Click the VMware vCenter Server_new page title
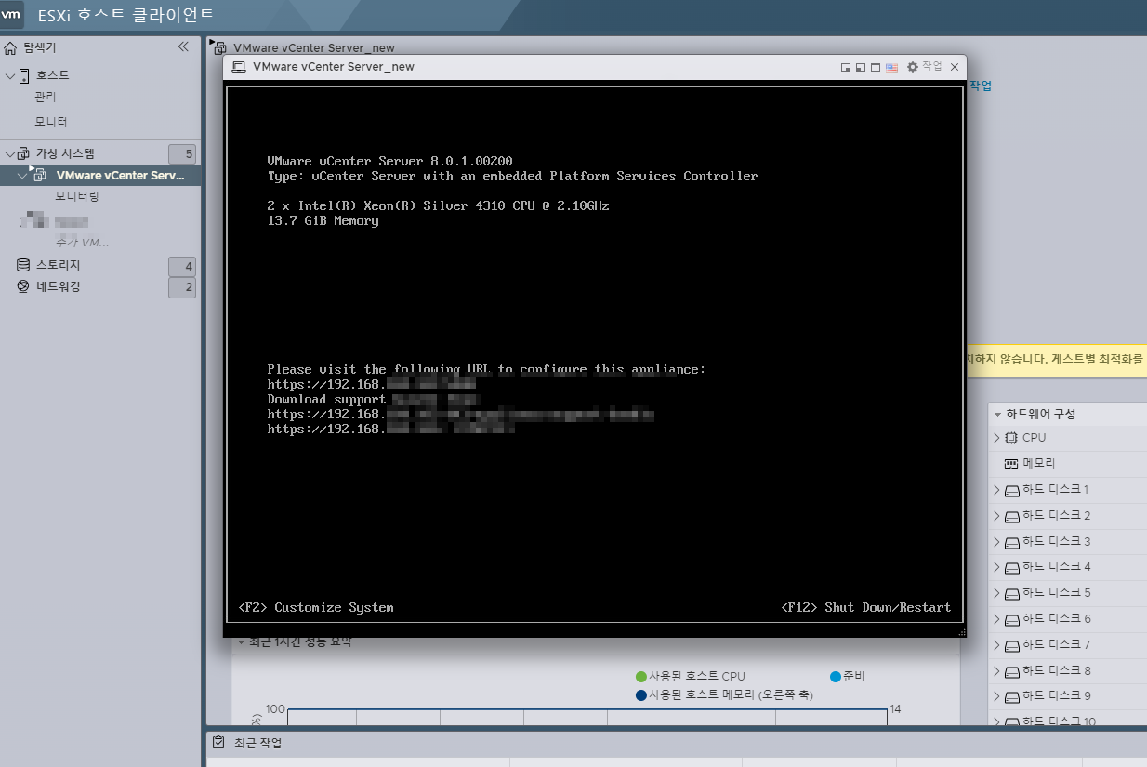 314,47
